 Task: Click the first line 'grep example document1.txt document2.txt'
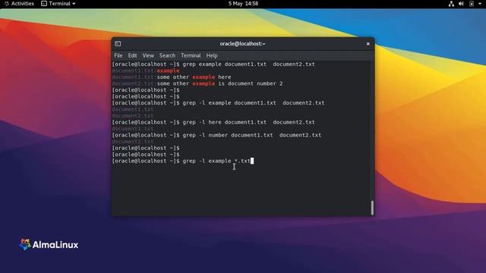[248, 64]
